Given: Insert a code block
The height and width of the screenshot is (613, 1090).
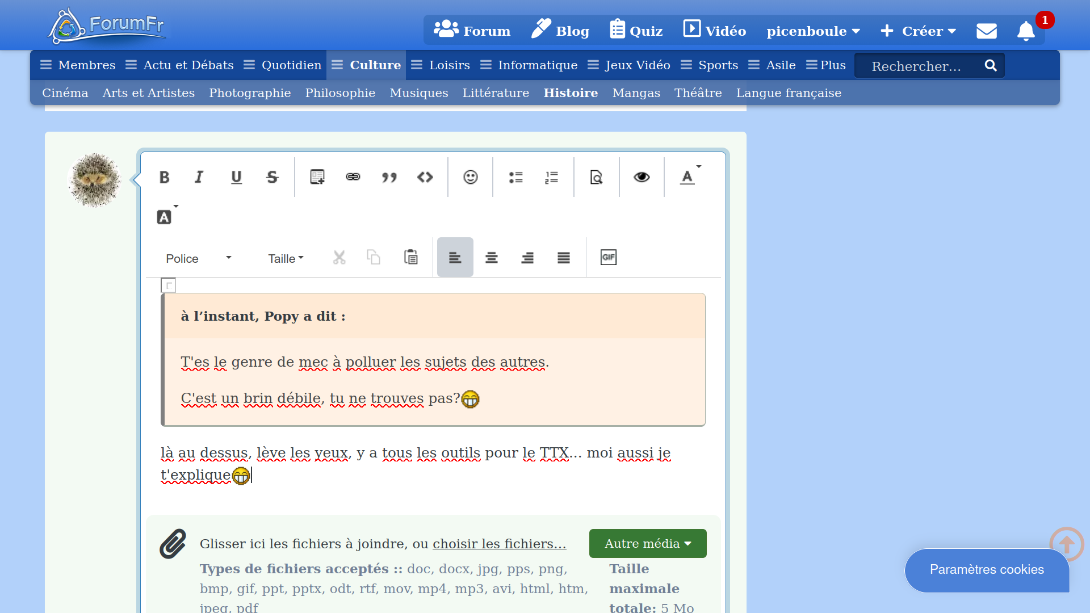Looking at the screenshot, I should (x=425, y=178).
